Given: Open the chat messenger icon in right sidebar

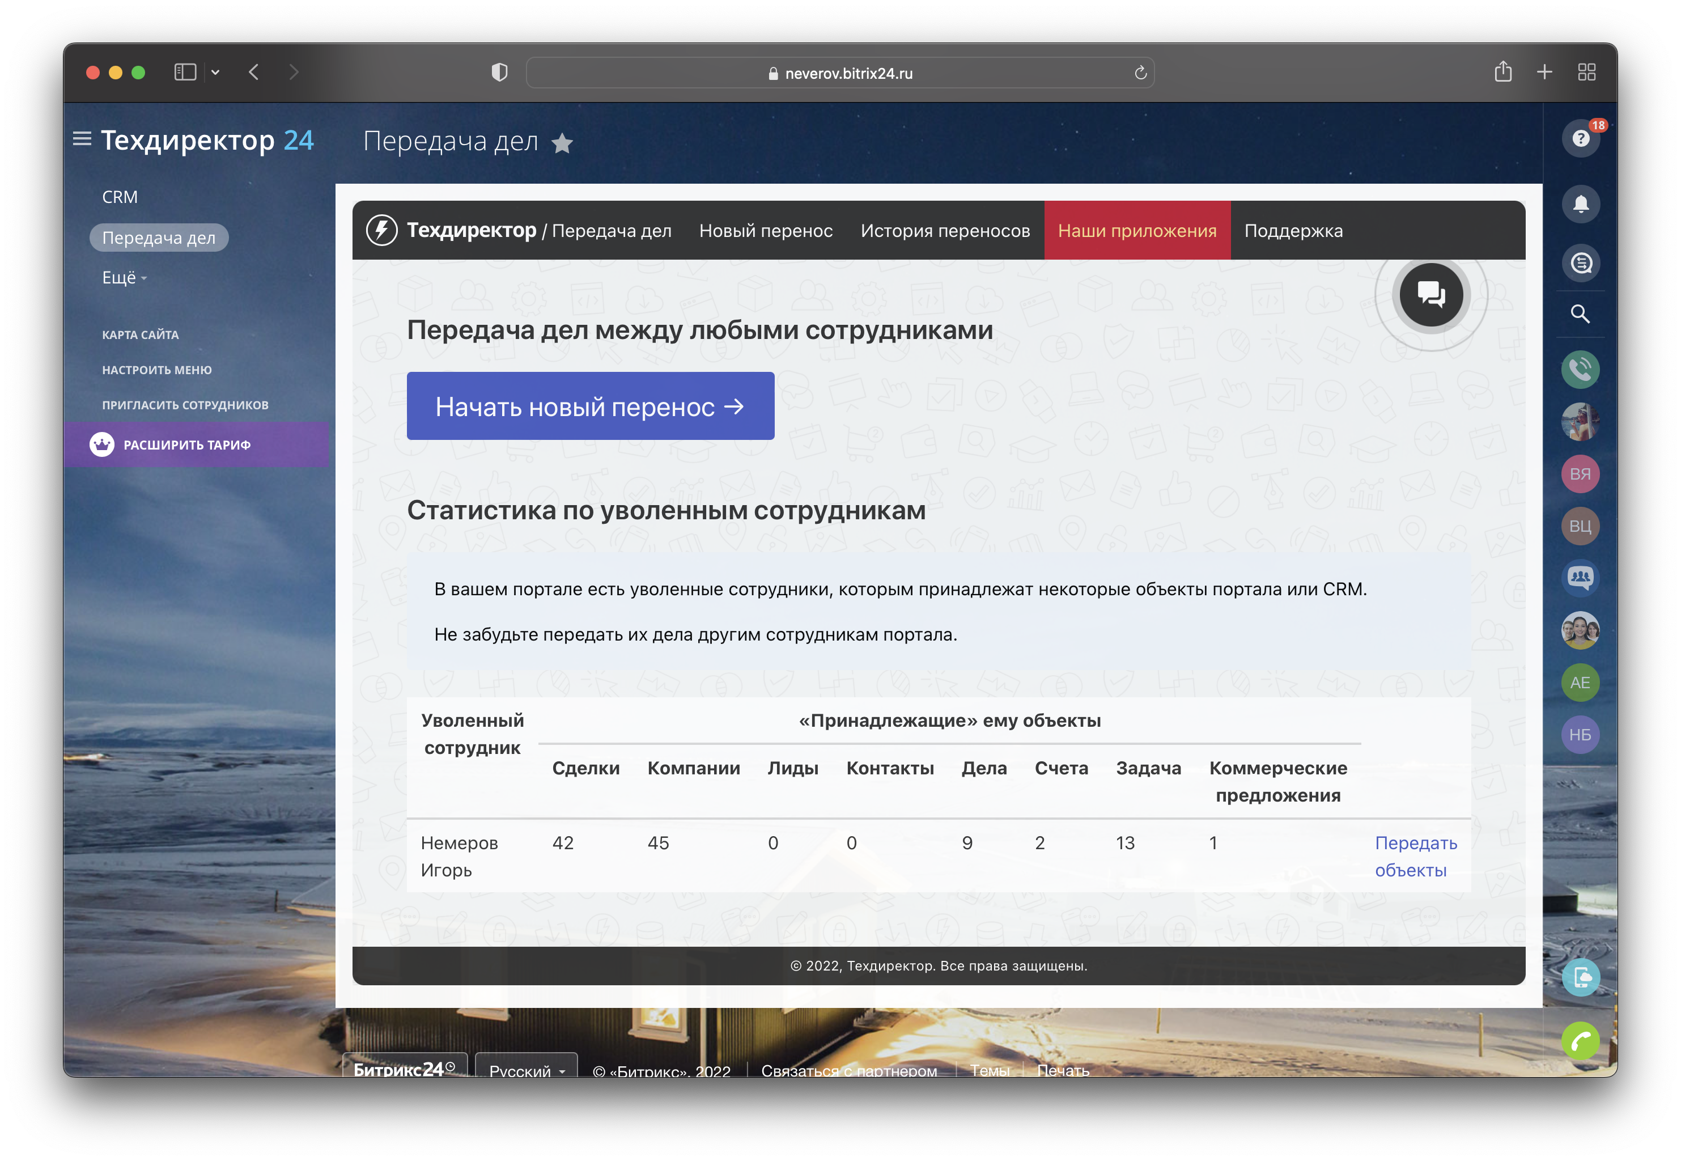Looking at the screenshot, I should point(1581,262).
